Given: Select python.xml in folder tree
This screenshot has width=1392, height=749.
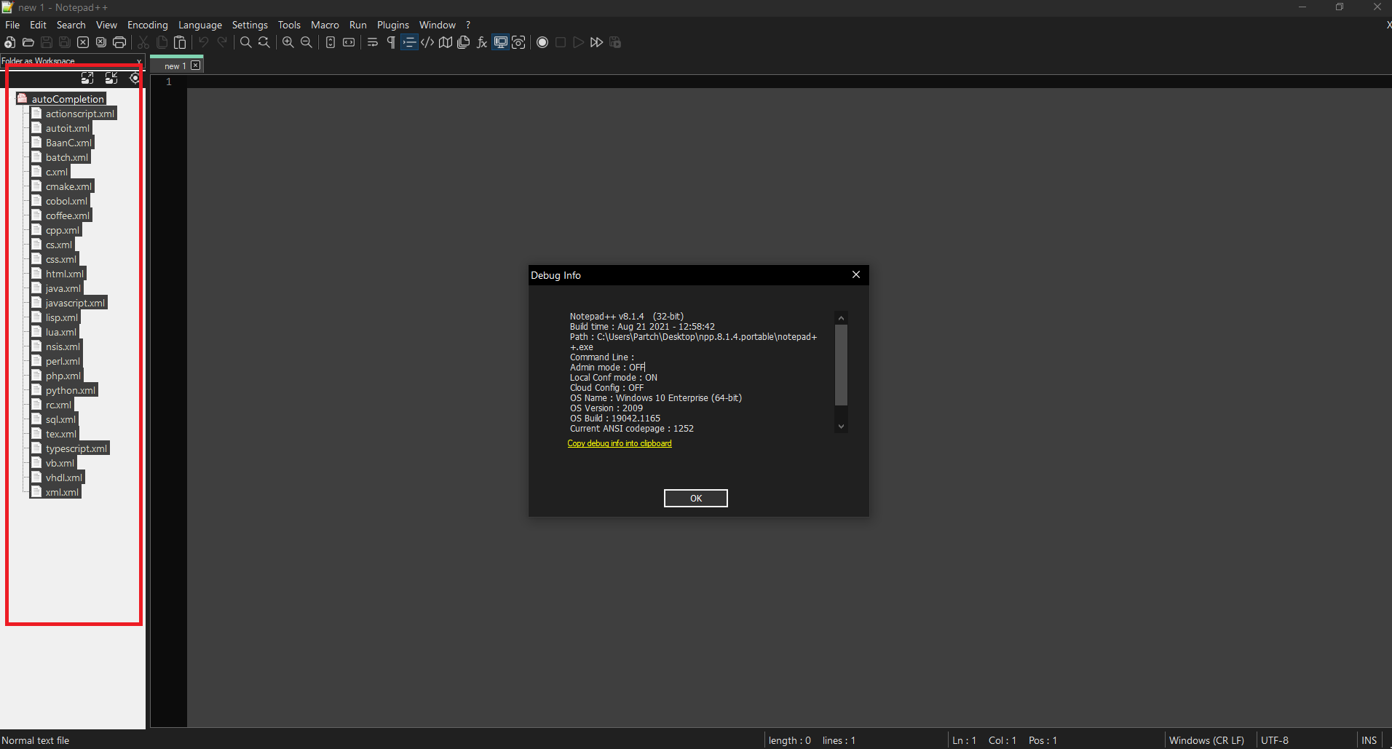Looking at the screenshot, I should (71, 390).
